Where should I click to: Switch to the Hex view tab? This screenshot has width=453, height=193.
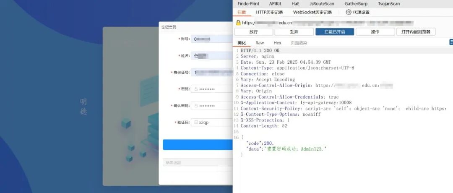pos(277,43)
